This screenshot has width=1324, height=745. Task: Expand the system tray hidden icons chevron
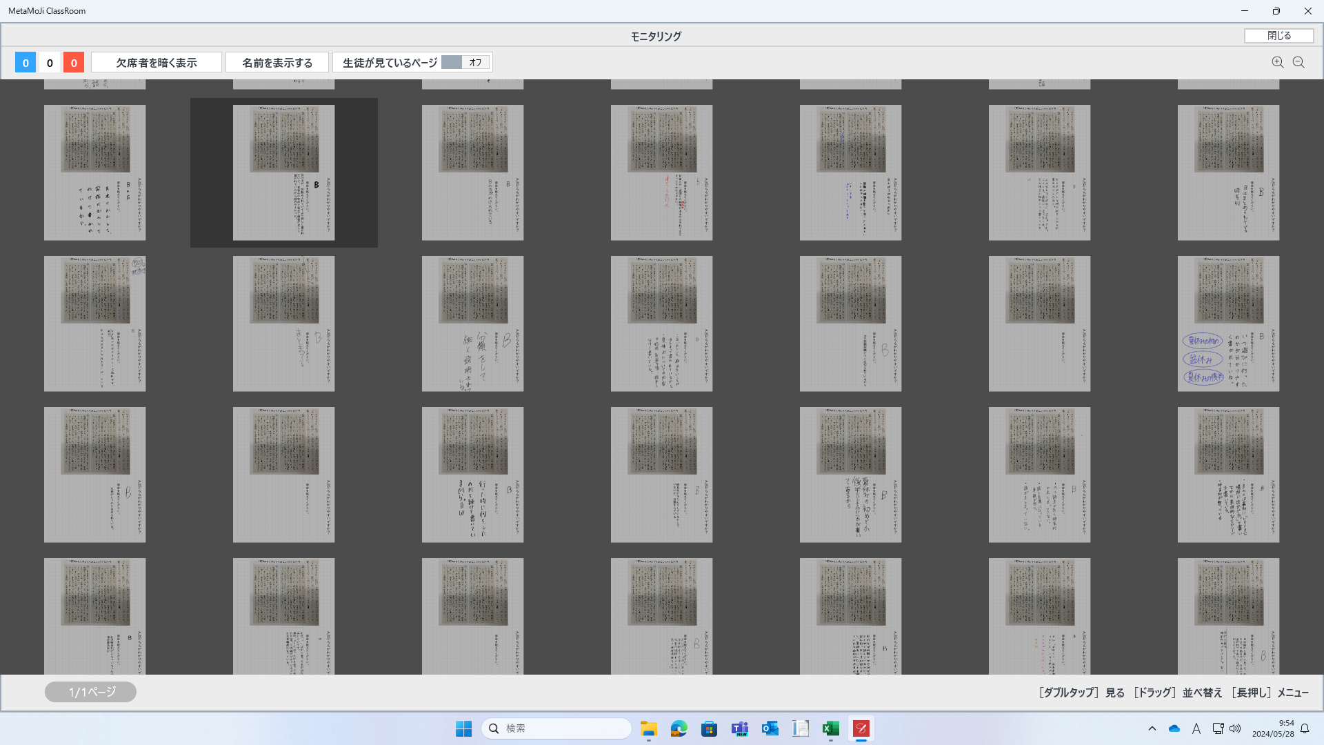tap(1152, 728)
